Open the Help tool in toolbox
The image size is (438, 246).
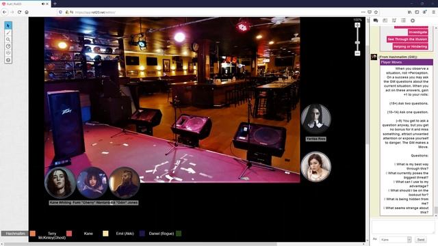[8, 59]
